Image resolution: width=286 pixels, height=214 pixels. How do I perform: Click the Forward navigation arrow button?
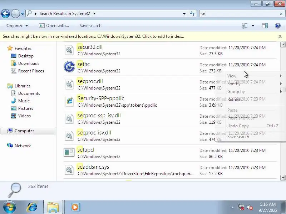click(15, 14)
